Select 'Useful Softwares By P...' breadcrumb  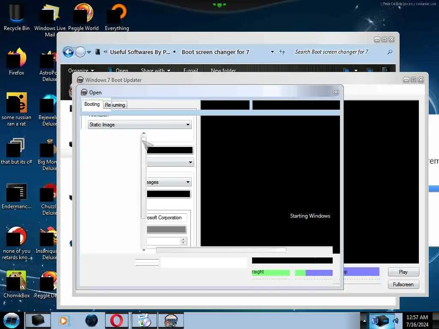[140, 52]
